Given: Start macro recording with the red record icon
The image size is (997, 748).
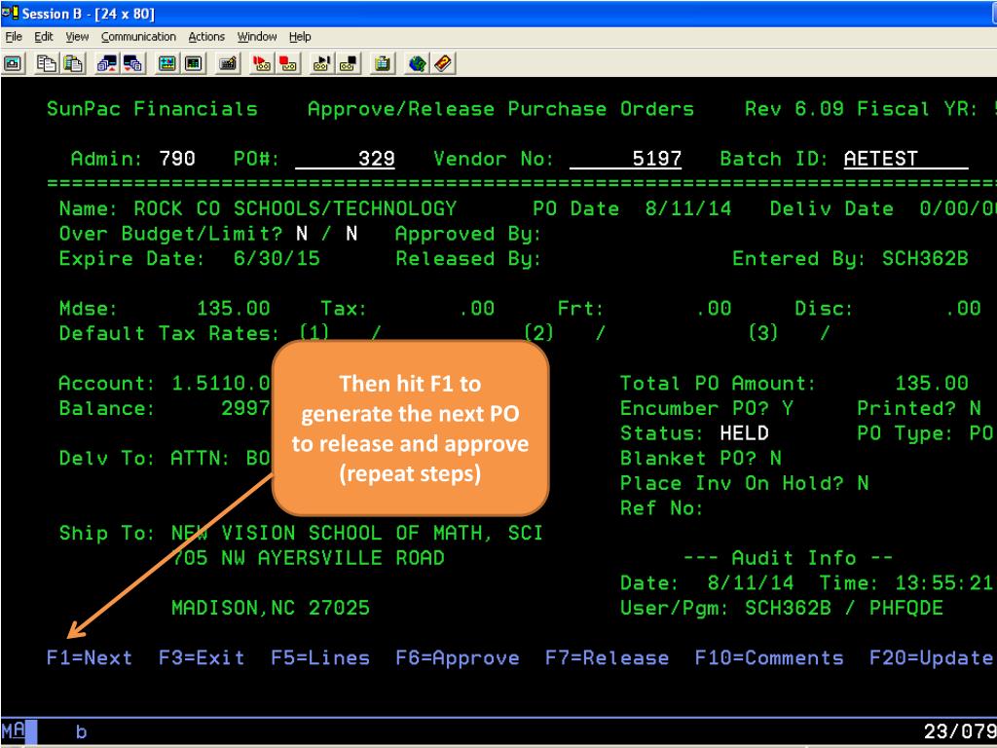Looking at the screenshot, I should pos(261,63).
